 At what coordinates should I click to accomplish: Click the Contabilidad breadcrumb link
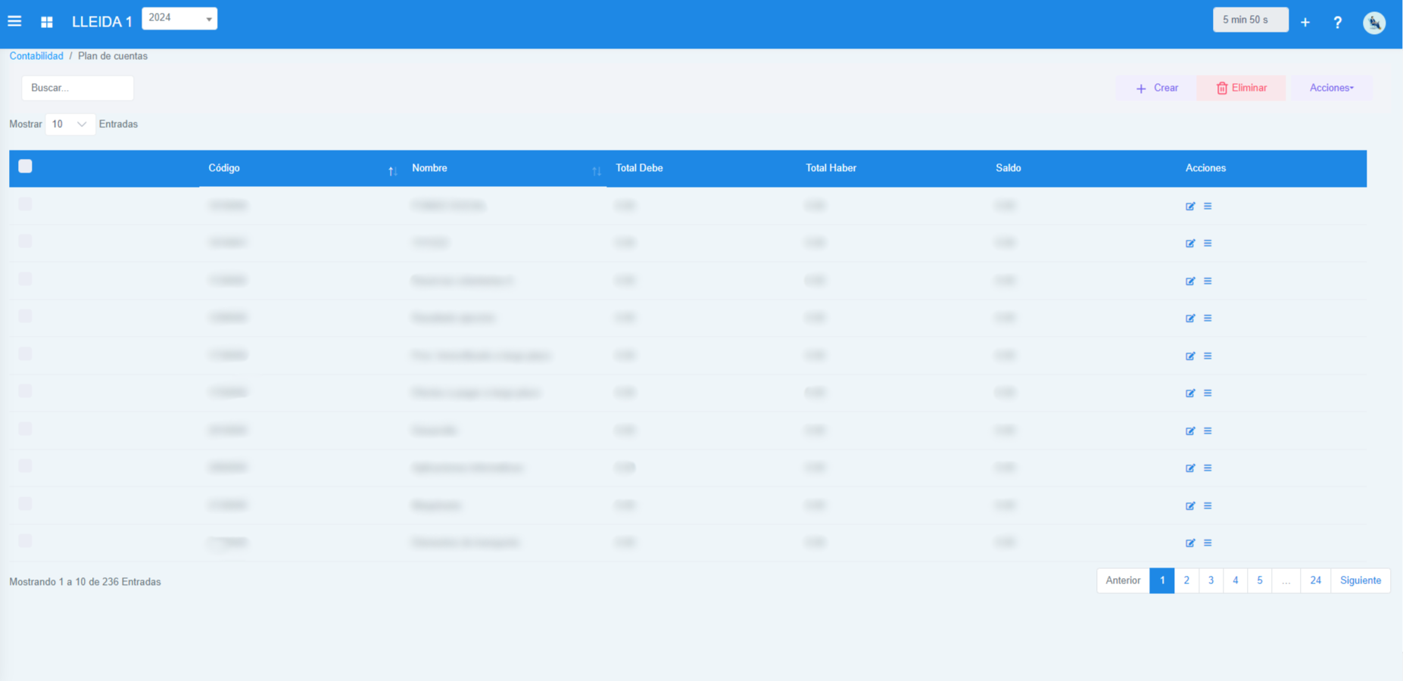tap(36, 56)
